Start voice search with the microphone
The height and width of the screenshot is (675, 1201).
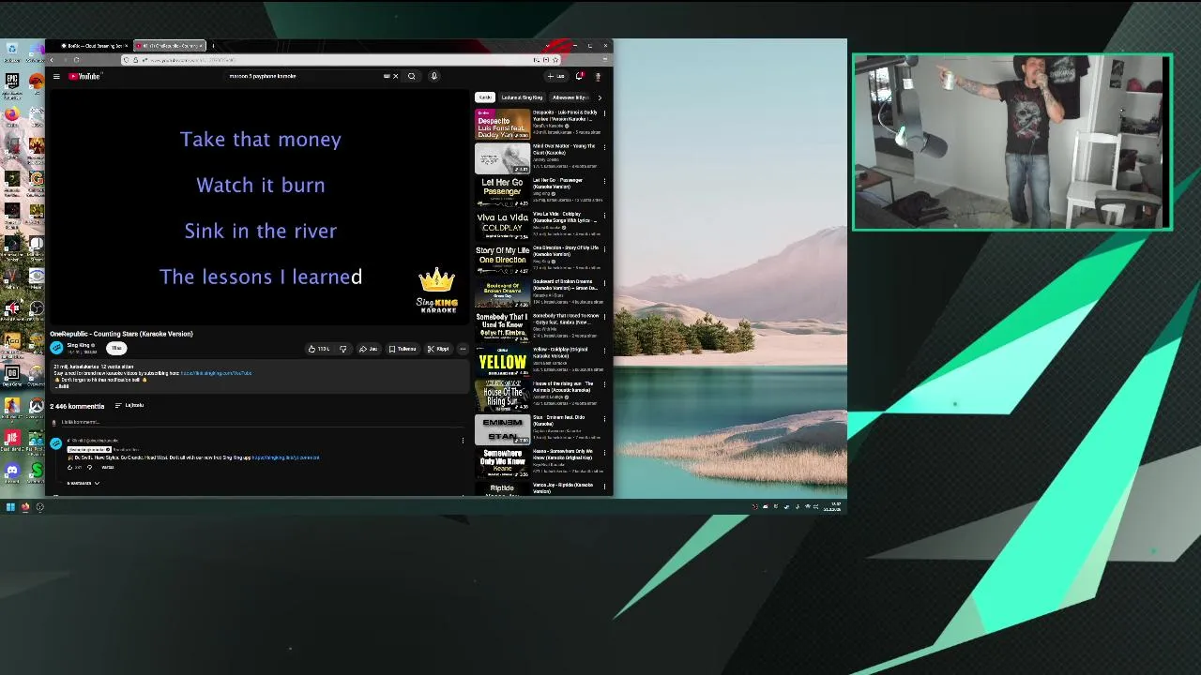pos(433,76)
